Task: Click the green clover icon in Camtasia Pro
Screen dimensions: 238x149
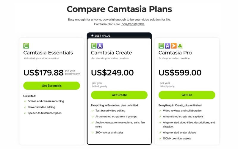Action: [180, 46]
